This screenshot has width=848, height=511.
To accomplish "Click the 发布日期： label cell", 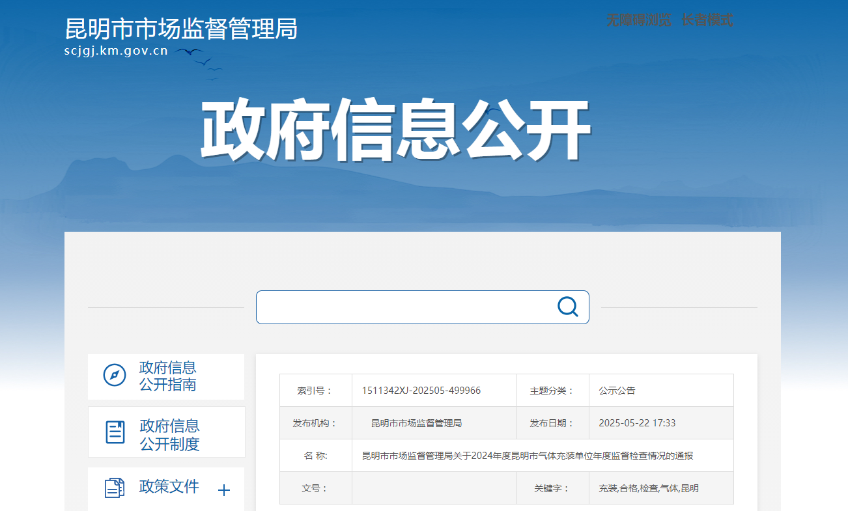I will pyautogui.click(x=553, y=423).
